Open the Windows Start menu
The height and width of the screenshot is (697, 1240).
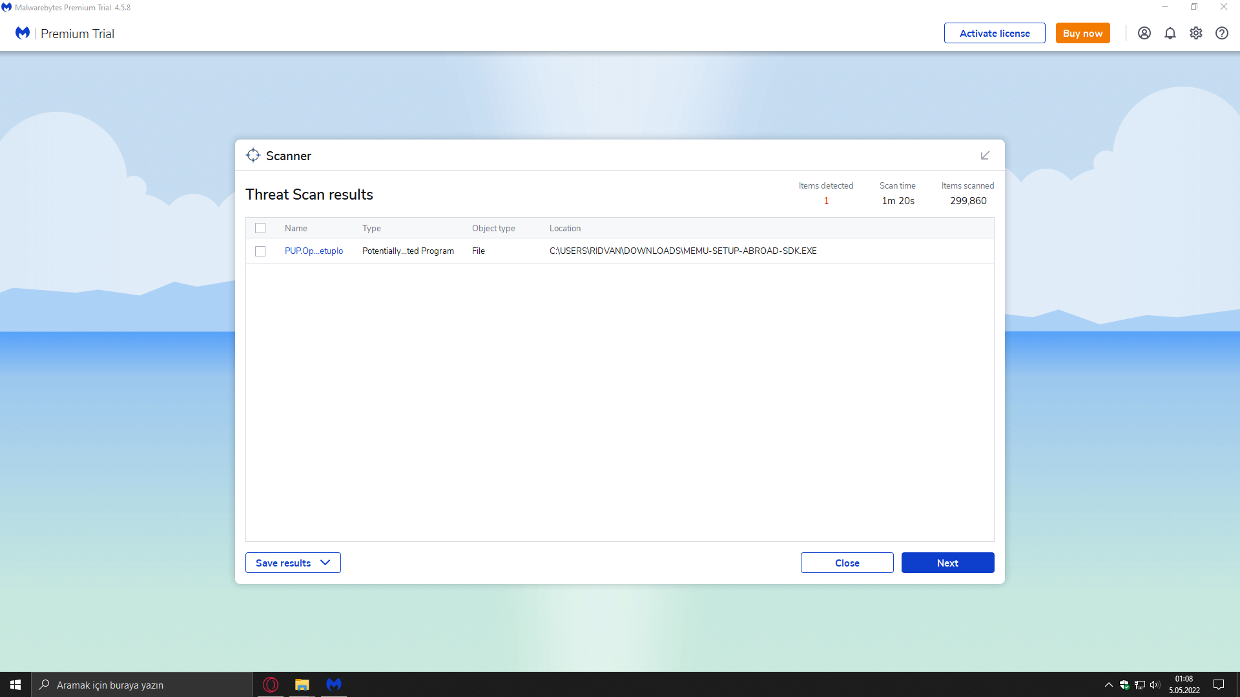coord(15,685)
